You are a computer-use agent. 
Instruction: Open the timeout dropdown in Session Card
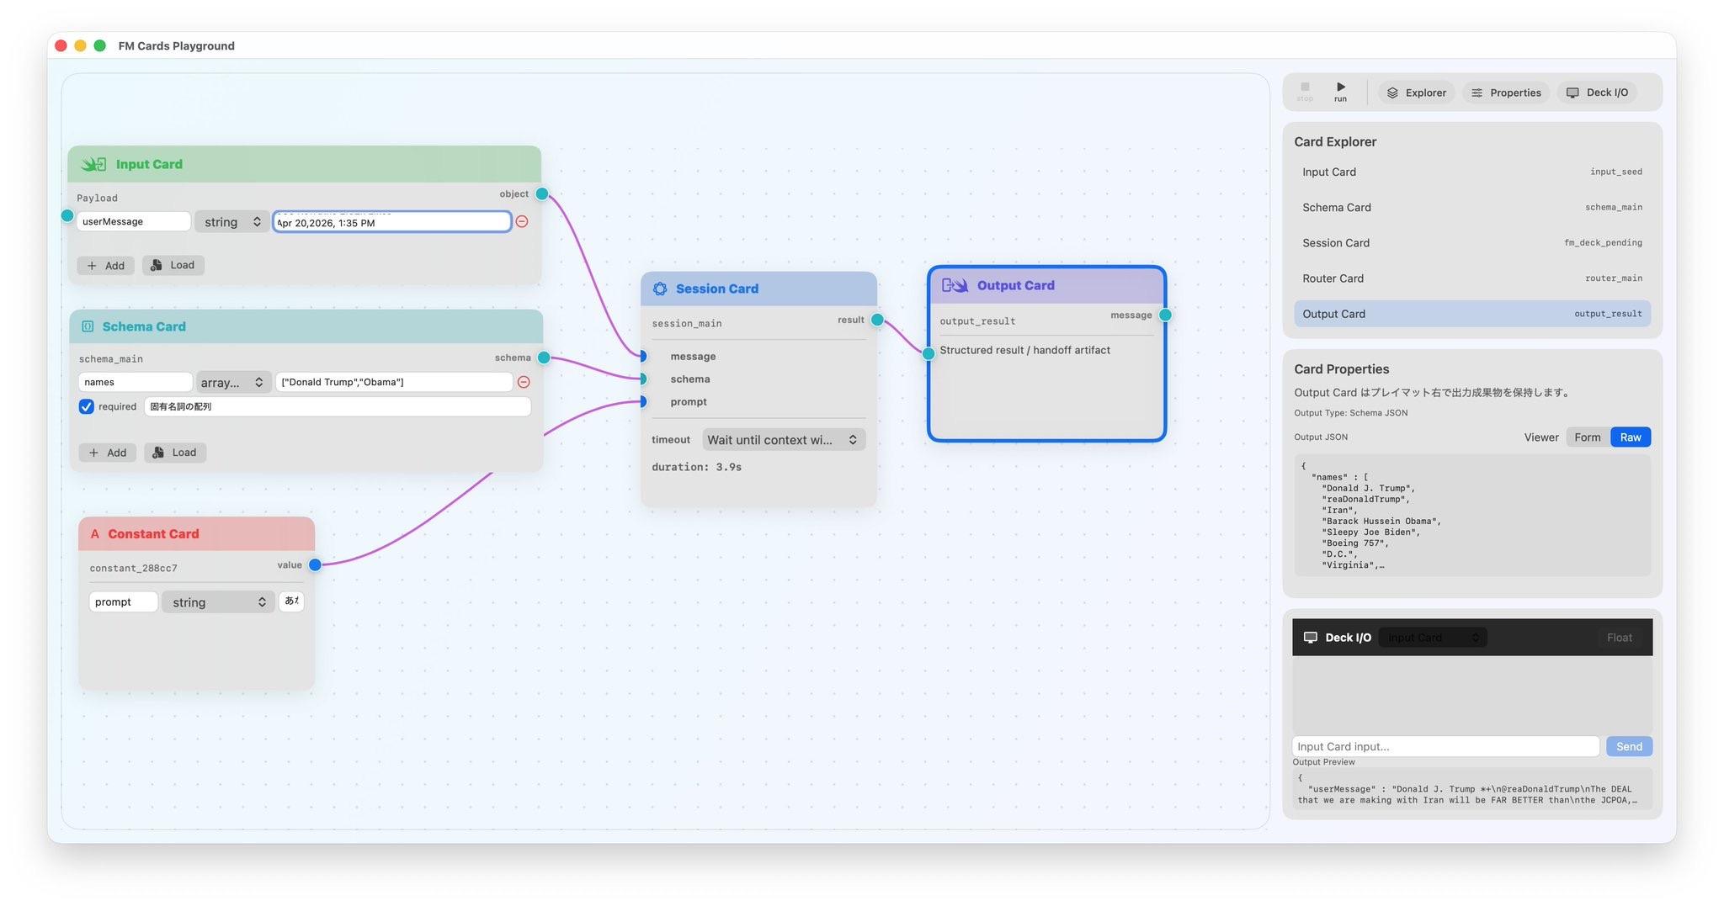pyautogui.click(x=781, y=440)
